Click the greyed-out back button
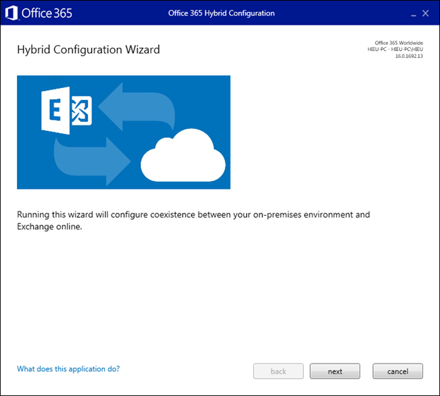This screenshot has width=440, height=396. [279, 371]
